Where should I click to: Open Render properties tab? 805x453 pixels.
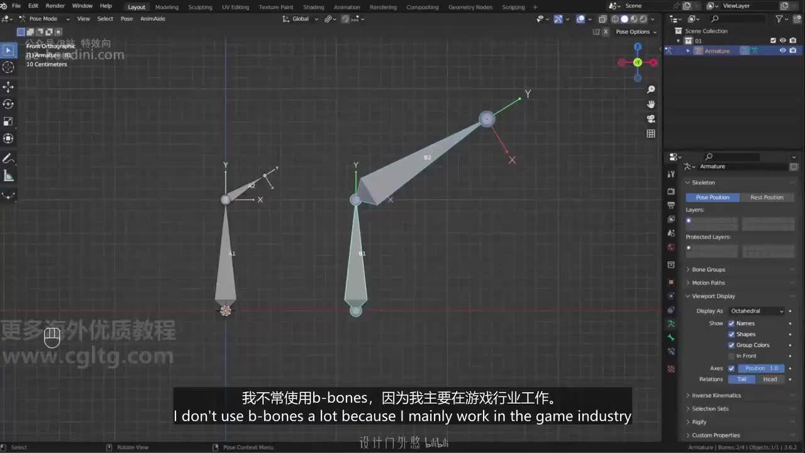(671, 191)
